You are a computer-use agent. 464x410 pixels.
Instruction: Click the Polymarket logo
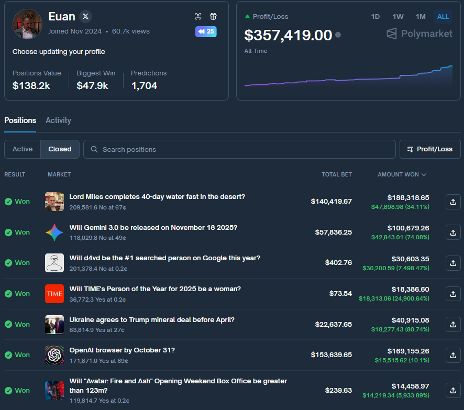[x=419, y=34]
